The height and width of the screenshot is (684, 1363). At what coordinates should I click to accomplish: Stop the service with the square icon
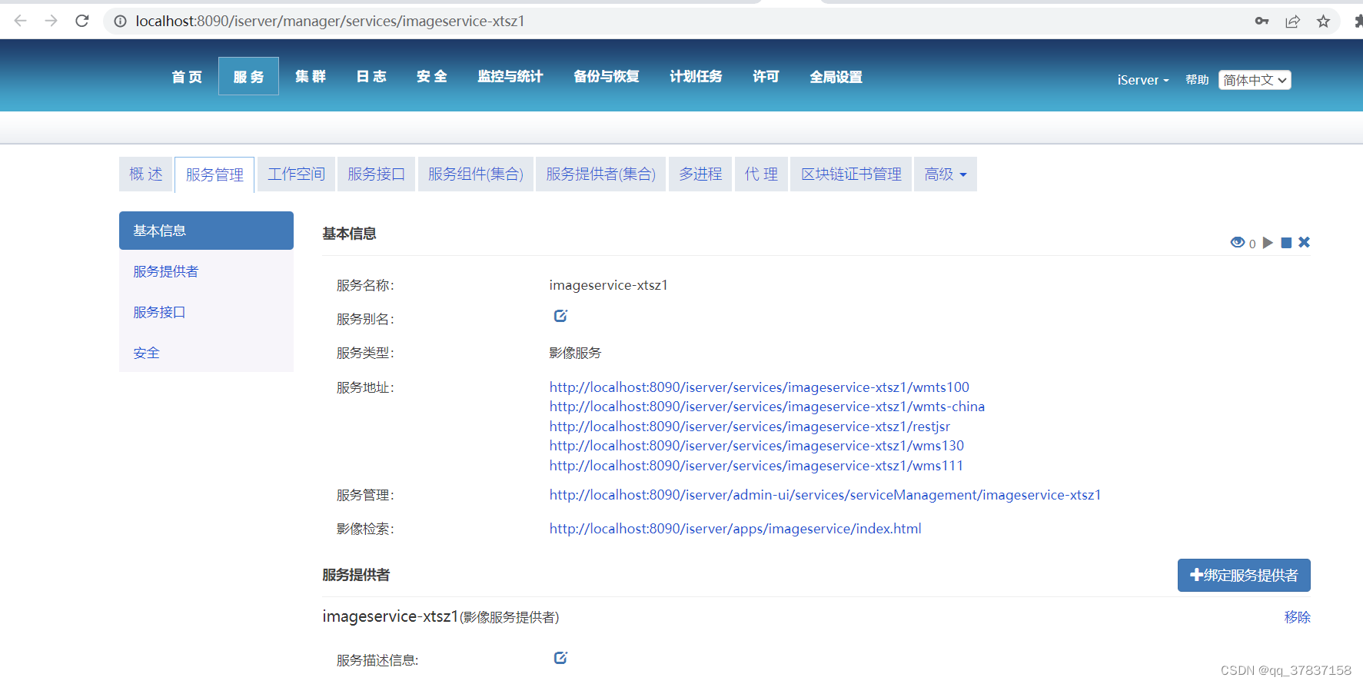[x=1286, y=243]
